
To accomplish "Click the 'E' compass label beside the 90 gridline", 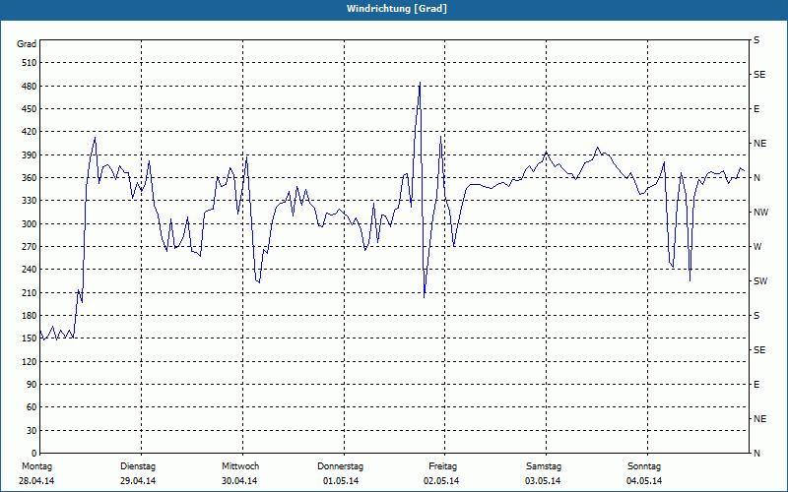I will (x=756, y=385).
